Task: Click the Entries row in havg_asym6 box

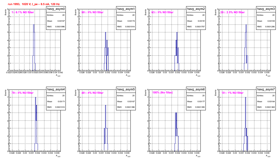Action: [x=196, y=96]
